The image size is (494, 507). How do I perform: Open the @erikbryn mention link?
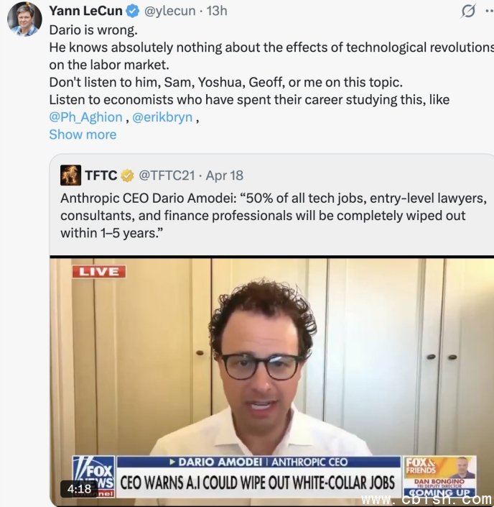click(162, 117)
